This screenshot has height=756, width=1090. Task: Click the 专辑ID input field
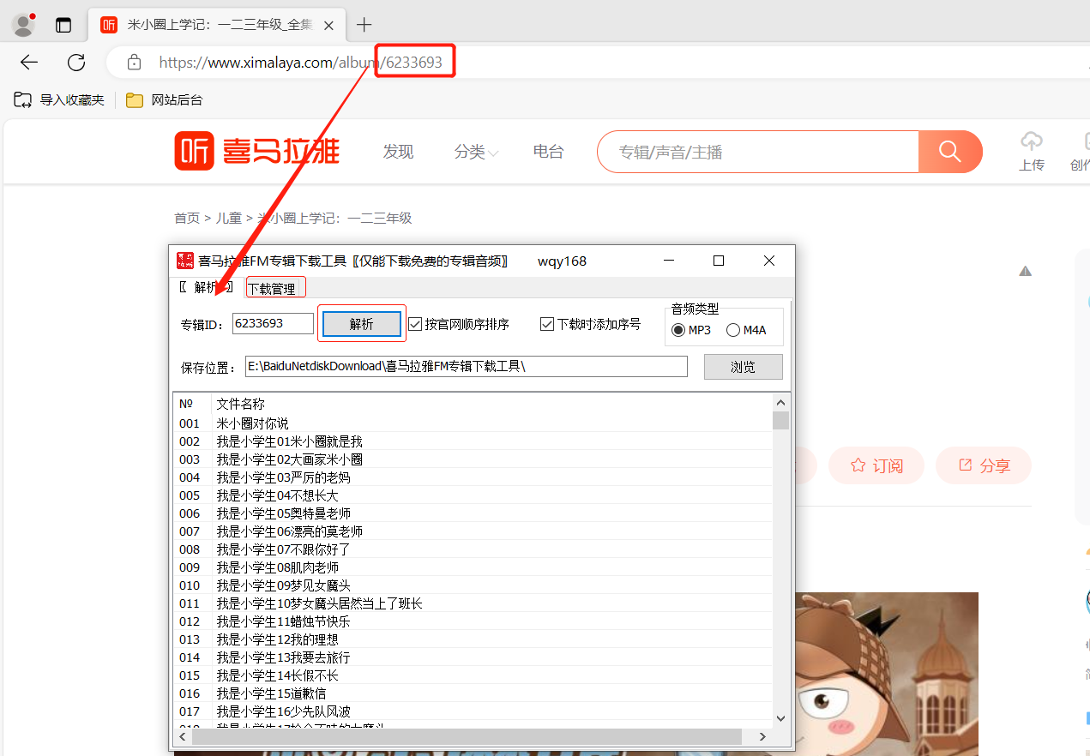(x=273, y=323)
